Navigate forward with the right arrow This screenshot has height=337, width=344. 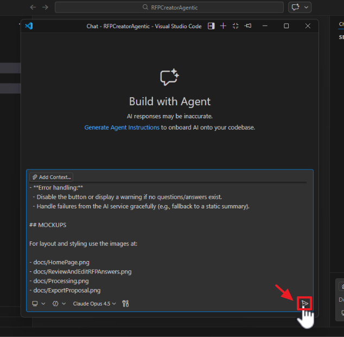tap(45, 8)
